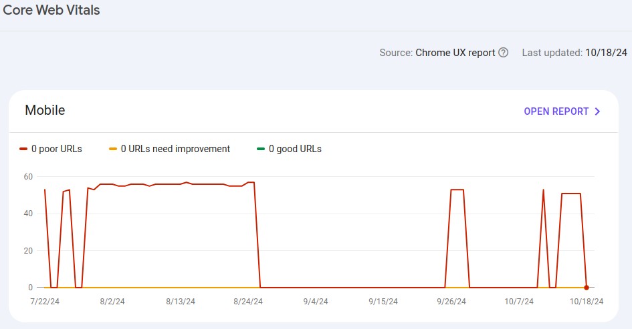The image size is (632, 329).
Task: Click the 60 value on the y-axis
Action: point(28,177)
